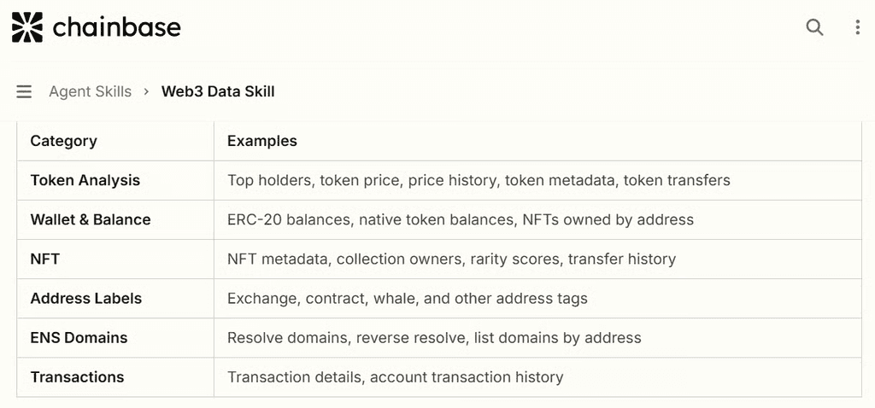Click the chainbase wordmark text
Screen dimensions: 875x408
click(116, 27)
